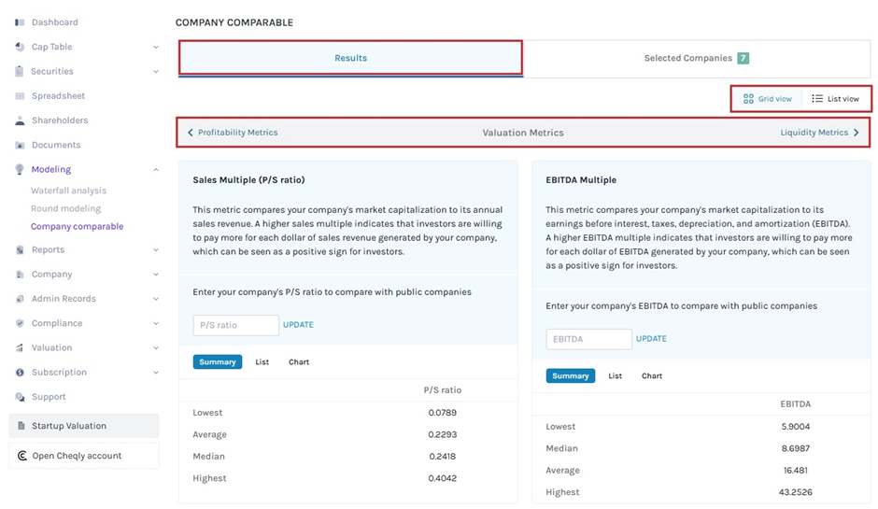Expand the Compliance menu chevron
The image size is (878, 509).
click(156, 324)
